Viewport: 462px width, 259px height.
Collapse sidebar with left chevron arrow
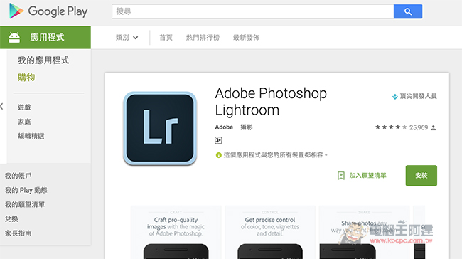(1, 106)
